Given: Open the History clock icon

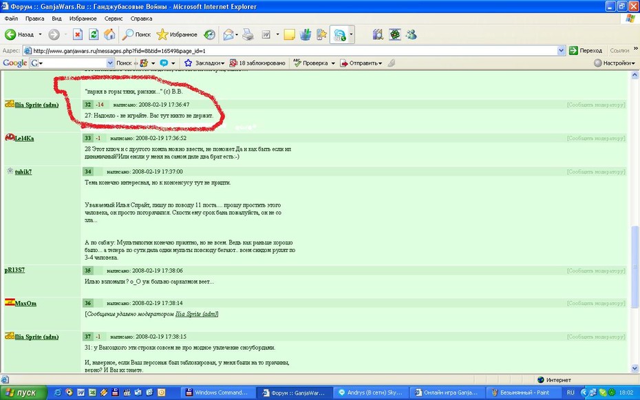Looking at the screenshot, I should [209, 34].
